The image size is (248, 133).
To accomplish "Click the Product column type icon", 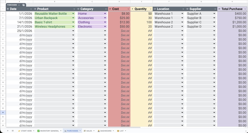I will pyautogui.click(x=35, y=9).
